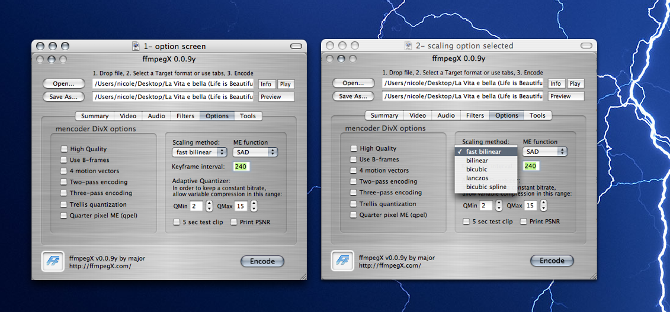The height and width of the screenshot is (312, 670).
Task: Check 5 sec test clip in left window
Action: (x=177, y=222)
